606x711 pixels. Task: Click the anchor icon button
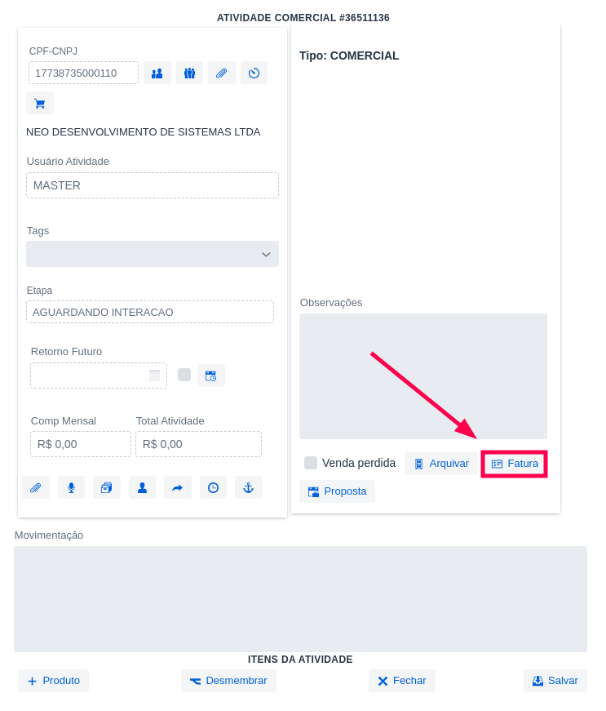click(249, 488)
